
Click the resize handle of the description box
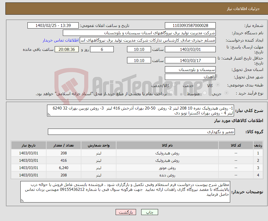pyautogui.click(x=49, y=114)
